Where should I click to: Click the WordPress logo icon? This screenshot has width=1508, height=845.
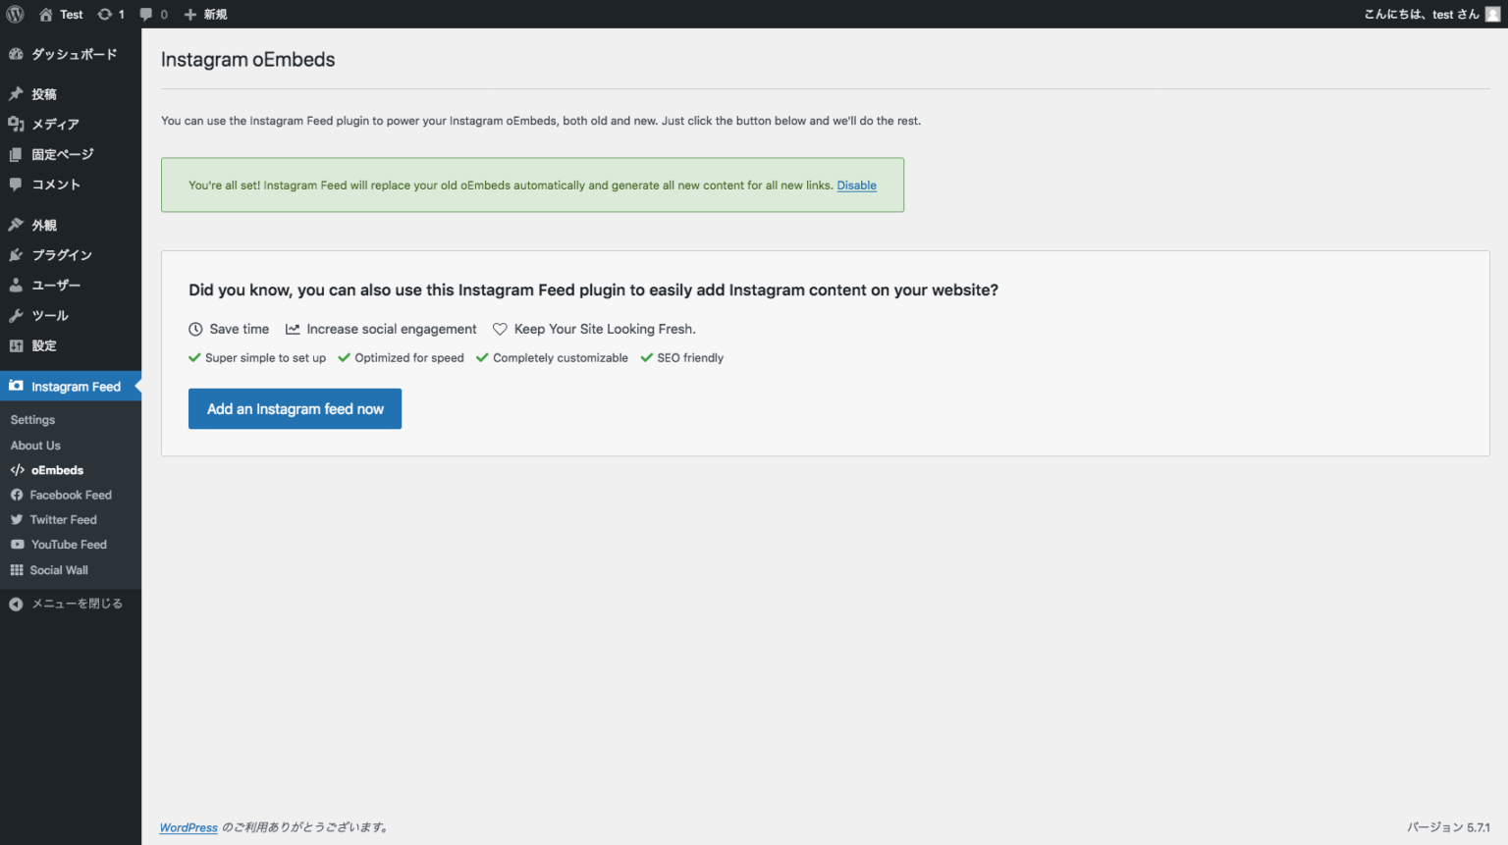click(x=15, y=14)
